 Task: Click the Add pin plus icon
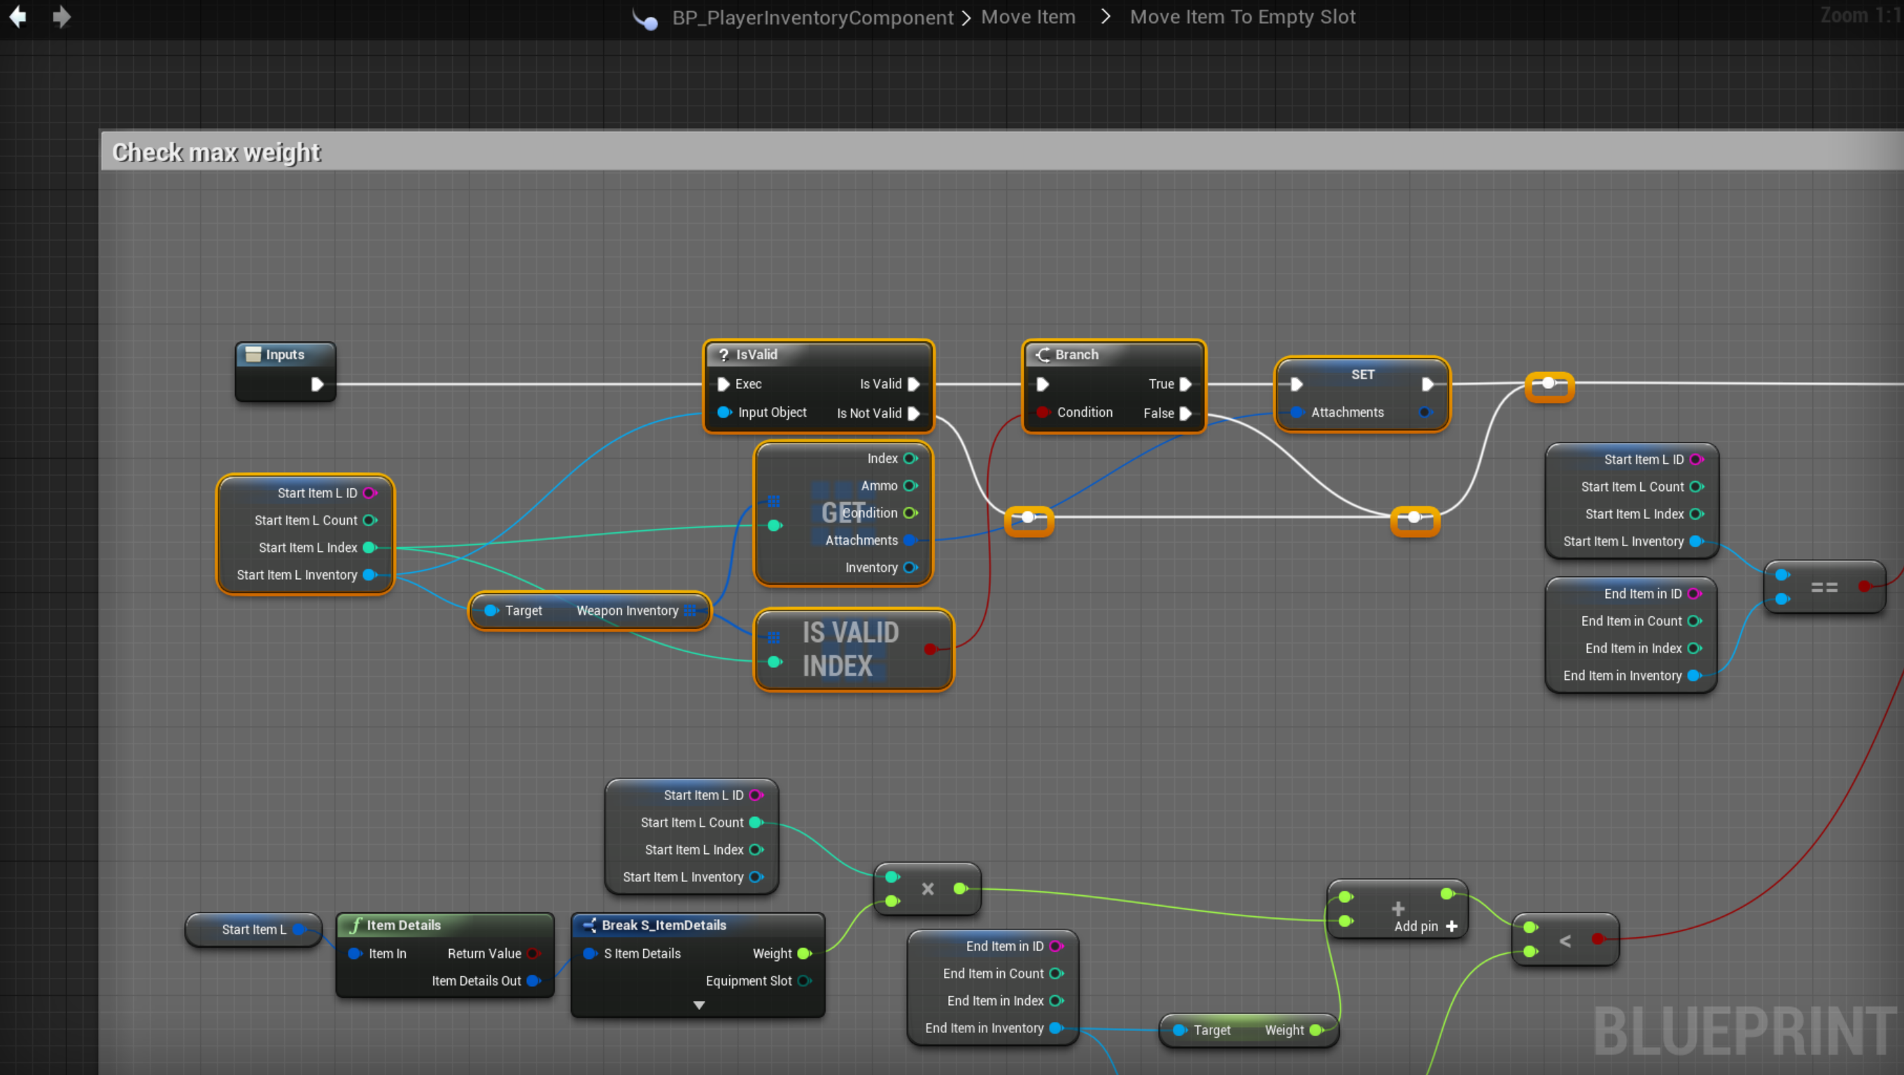pos(1452,927)
